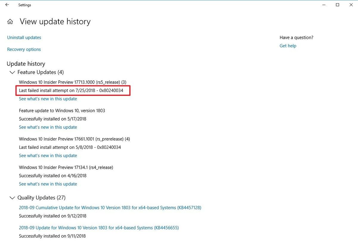Click the 'Update history' heading

(26, 64)
